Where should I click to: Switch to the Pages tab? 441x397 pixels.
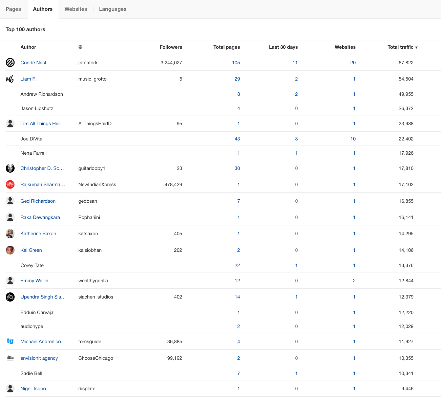point(14,9)
